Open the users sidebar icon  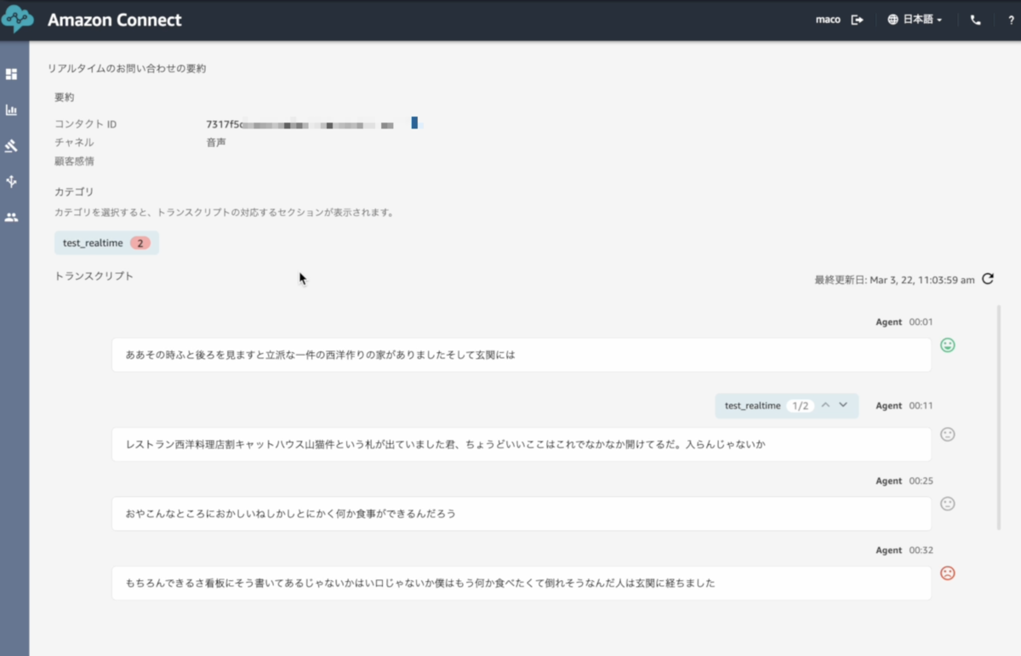point(11,217)
